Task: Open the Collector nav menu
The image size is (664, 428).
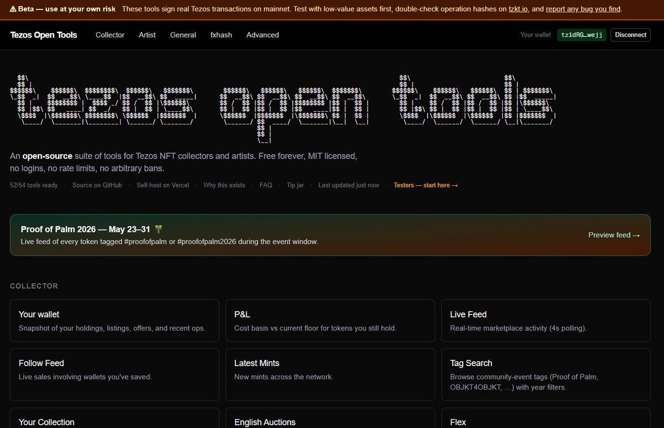Action: click(x=110, y=35)
